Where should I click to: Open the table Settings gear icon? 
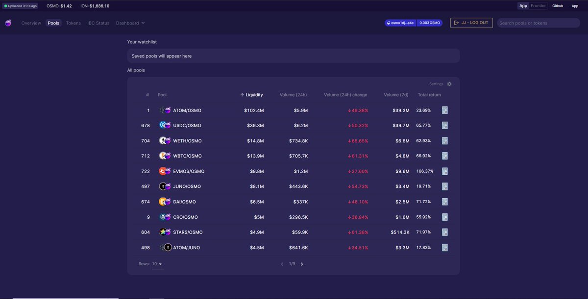(449, 84)
